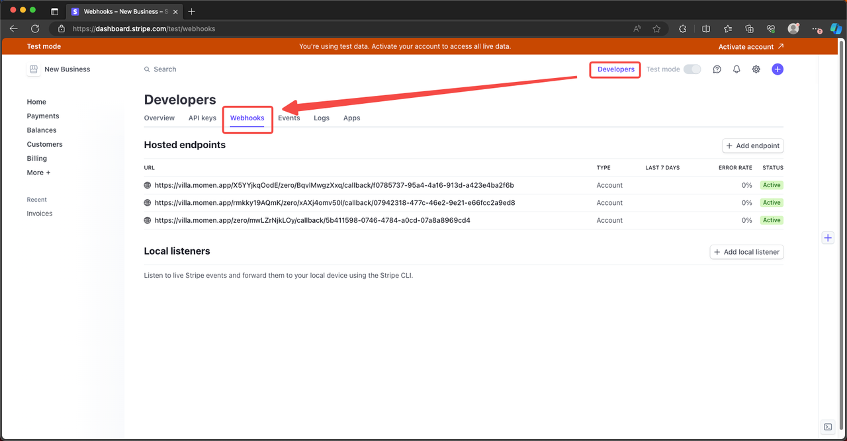Image resolution: width=847 pixels, height=441 pixels.
Task: Click the Add local listener button
Action: tap(747, 252)
